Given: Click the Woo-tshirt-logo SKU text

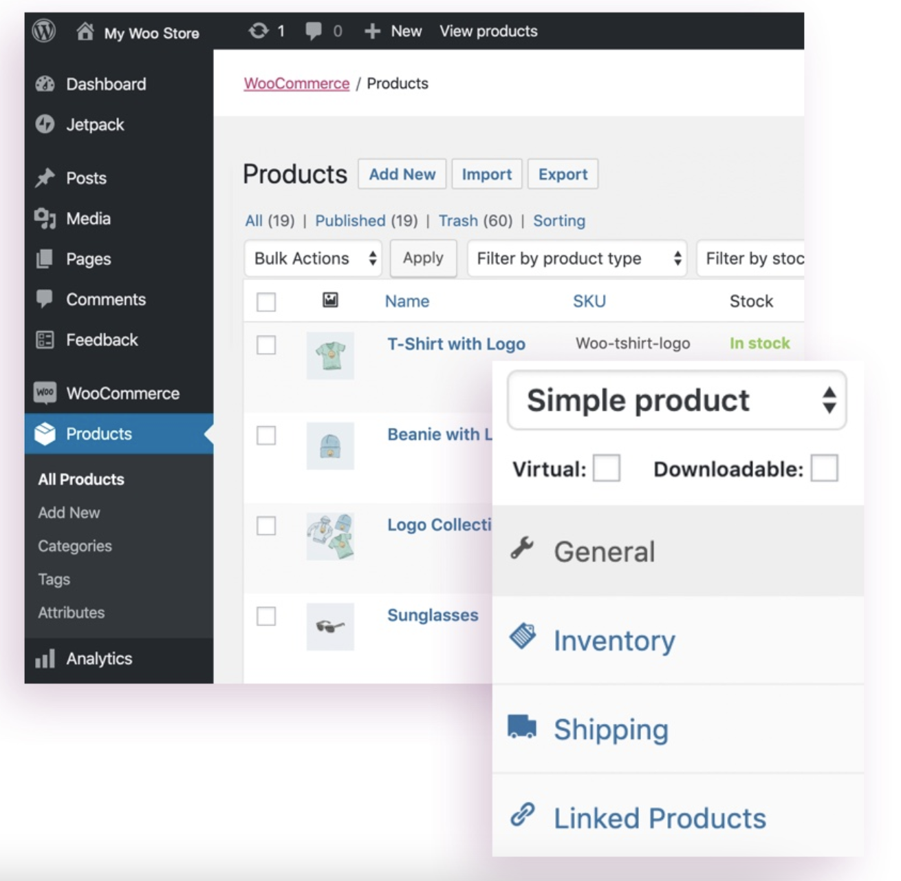Looking at the screenshot, I should [633, 343].
